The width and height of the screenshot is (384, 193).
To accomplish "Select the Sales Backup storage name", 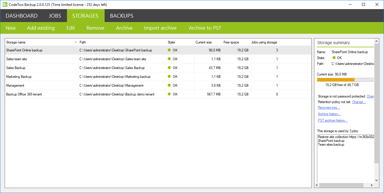I will tap(16, 68).
